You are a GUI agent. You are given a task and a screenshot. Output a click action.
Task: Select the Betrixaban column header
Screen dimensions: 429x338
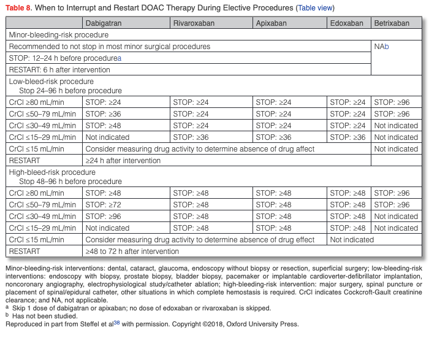click(391, 23)
